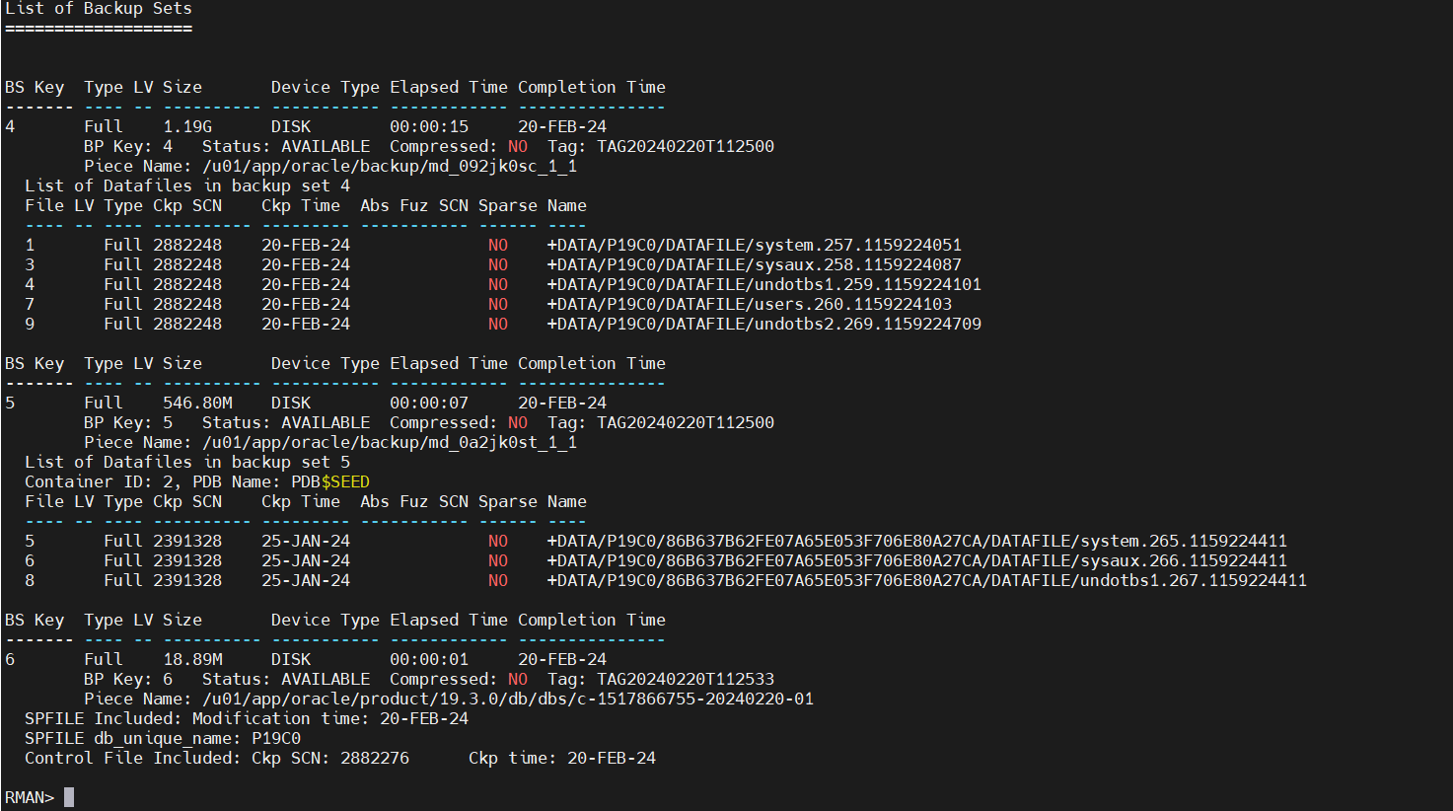Click tag TAG20240220T112533
The height and width of the screenshot is (811, 1453).
point(686,679)
